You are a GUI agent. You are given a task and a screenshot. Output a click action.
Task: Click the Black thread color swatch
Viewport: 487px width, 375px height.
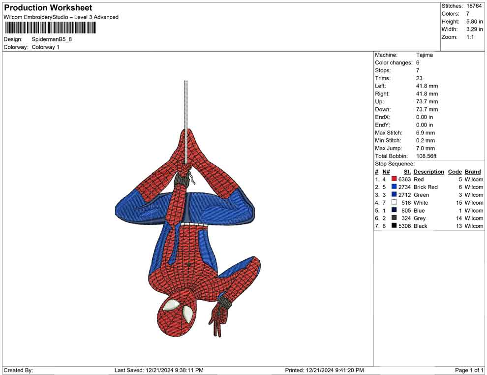[394, 225]
